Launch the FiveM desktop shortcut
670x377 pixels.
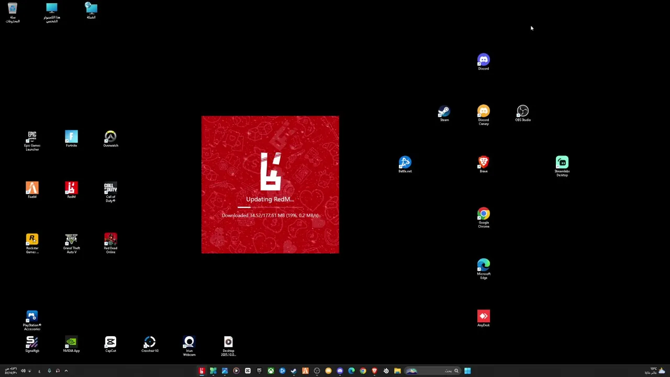coord(32,190)
